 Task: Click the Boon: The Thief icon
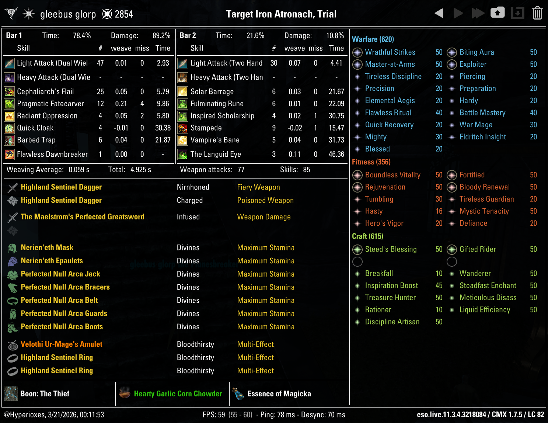click(x=11, y=393)
